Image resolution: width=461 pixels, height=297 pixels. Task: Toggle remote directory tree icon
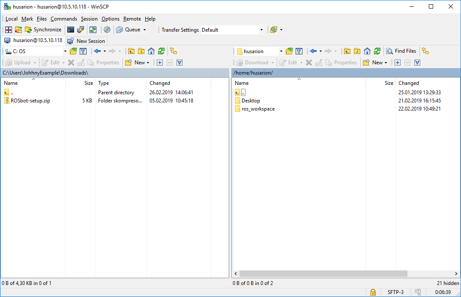coord(425,51)
